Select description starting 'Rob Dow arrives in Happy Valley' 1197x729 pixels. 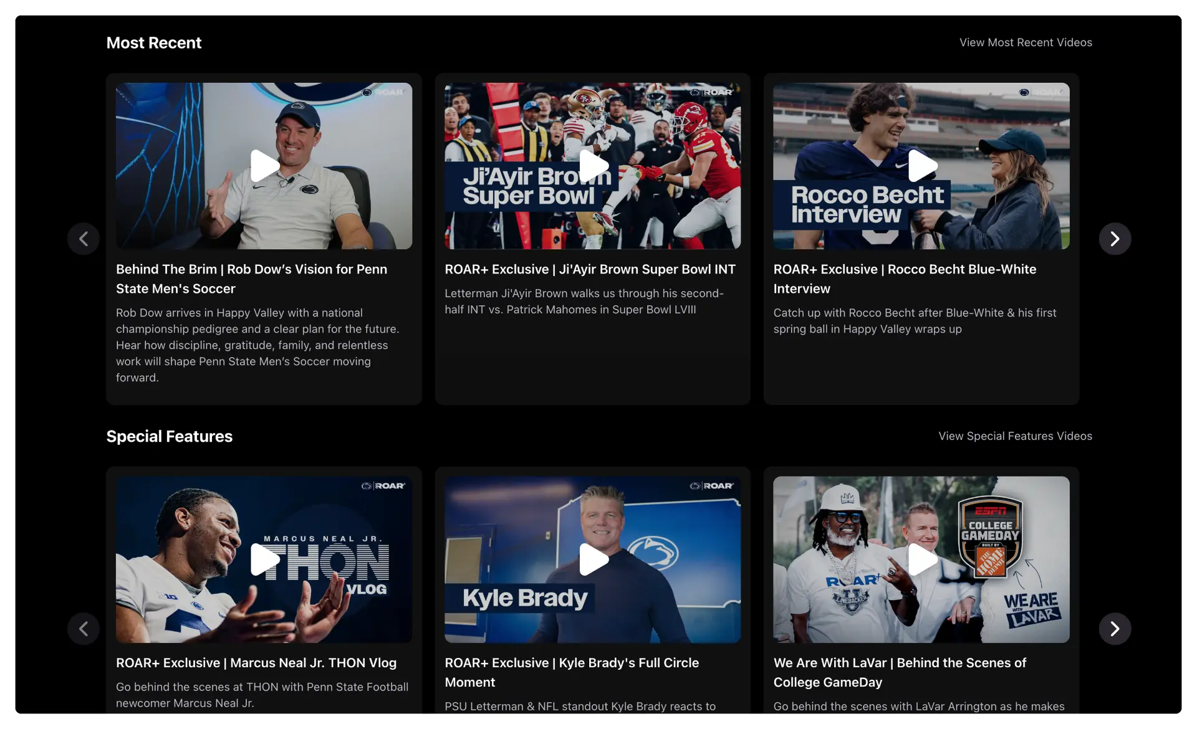(257, 345)
